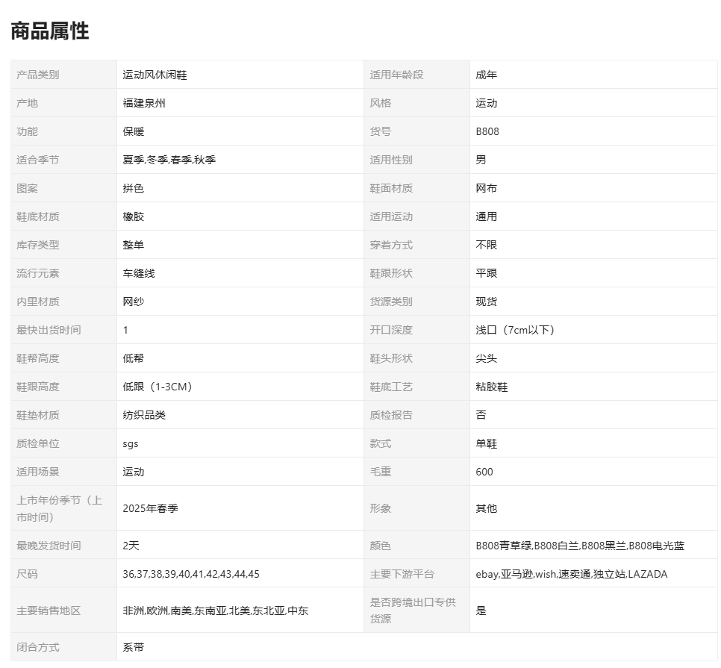
Task: Select the 运动风休闲鞋 product category value
Action: click(x=155, y=75)
